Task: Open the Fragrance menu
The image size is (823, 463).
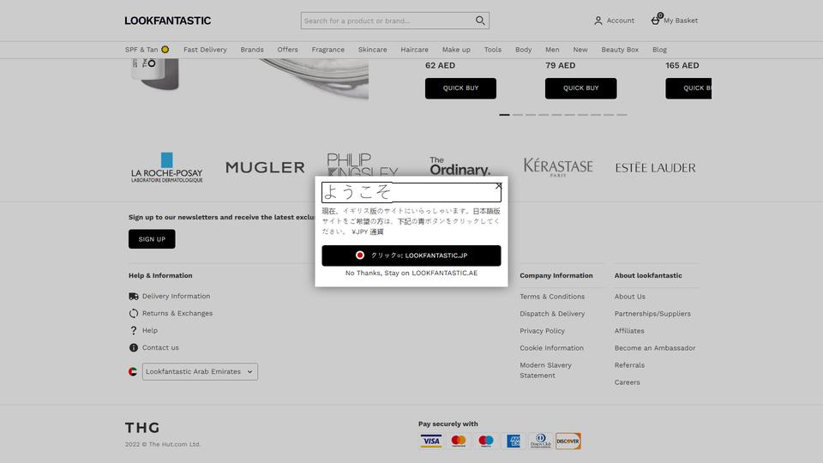Action: tap(328, 50)
